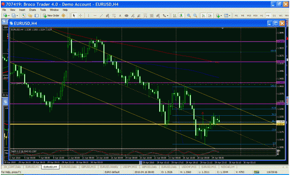290x175 pixels.
Task: Switch to the NZDCAD,H4 chart tab
Action: 228,167
